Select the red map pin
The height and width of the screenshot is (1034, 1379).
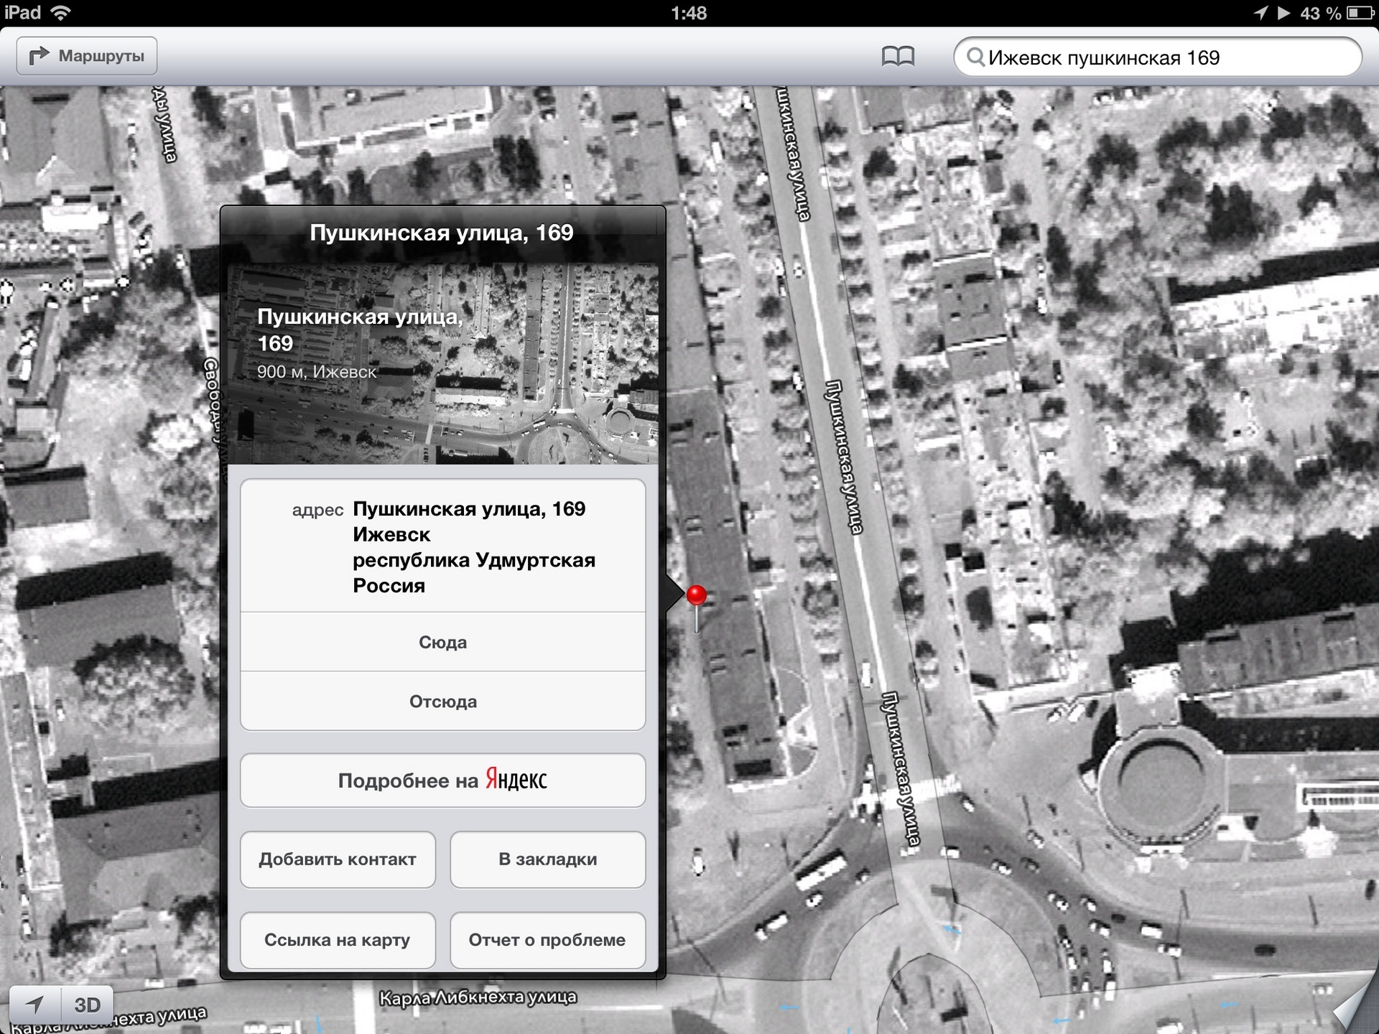click(x=697, y=596)
